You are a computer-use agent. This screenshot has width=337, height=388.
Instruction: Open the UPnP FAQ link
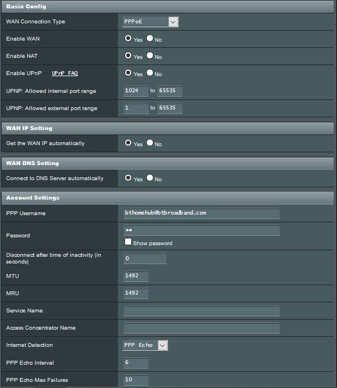(65, 73)
